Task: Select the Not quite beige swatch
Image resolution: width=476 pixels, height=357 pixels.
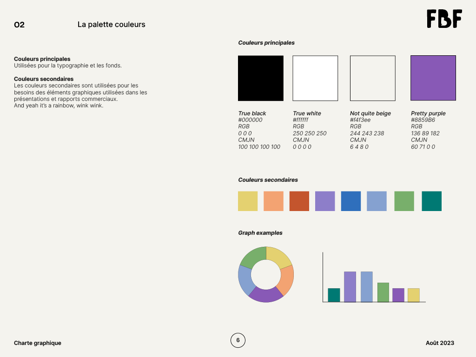Action: tap(373, 78)
